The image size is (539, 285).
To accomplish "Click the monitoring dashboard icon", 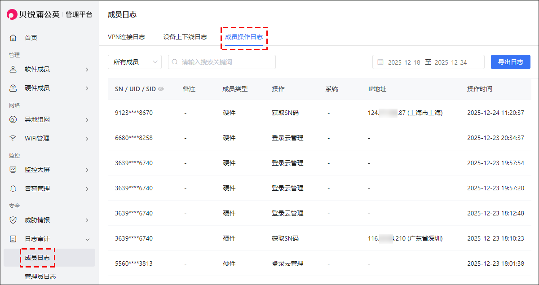I will pos(13,170).
